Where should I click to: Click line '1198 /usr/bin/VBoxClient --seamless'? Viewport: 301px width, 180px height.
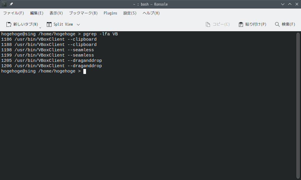tap(48, 50)
